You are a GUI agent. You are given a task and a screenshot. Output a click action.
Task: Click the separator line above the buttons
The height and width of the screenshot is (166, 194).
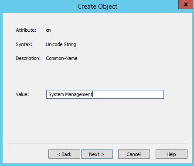pyautogui.click(x=97, y=143)
